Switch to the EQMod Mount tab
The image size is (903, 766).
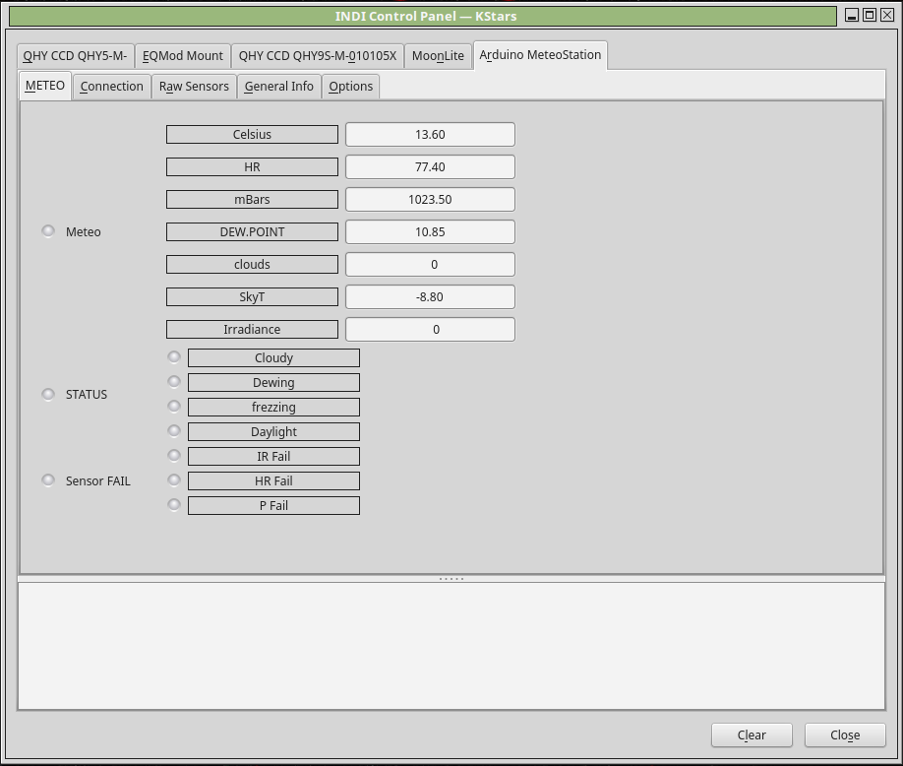coord(183,56)
